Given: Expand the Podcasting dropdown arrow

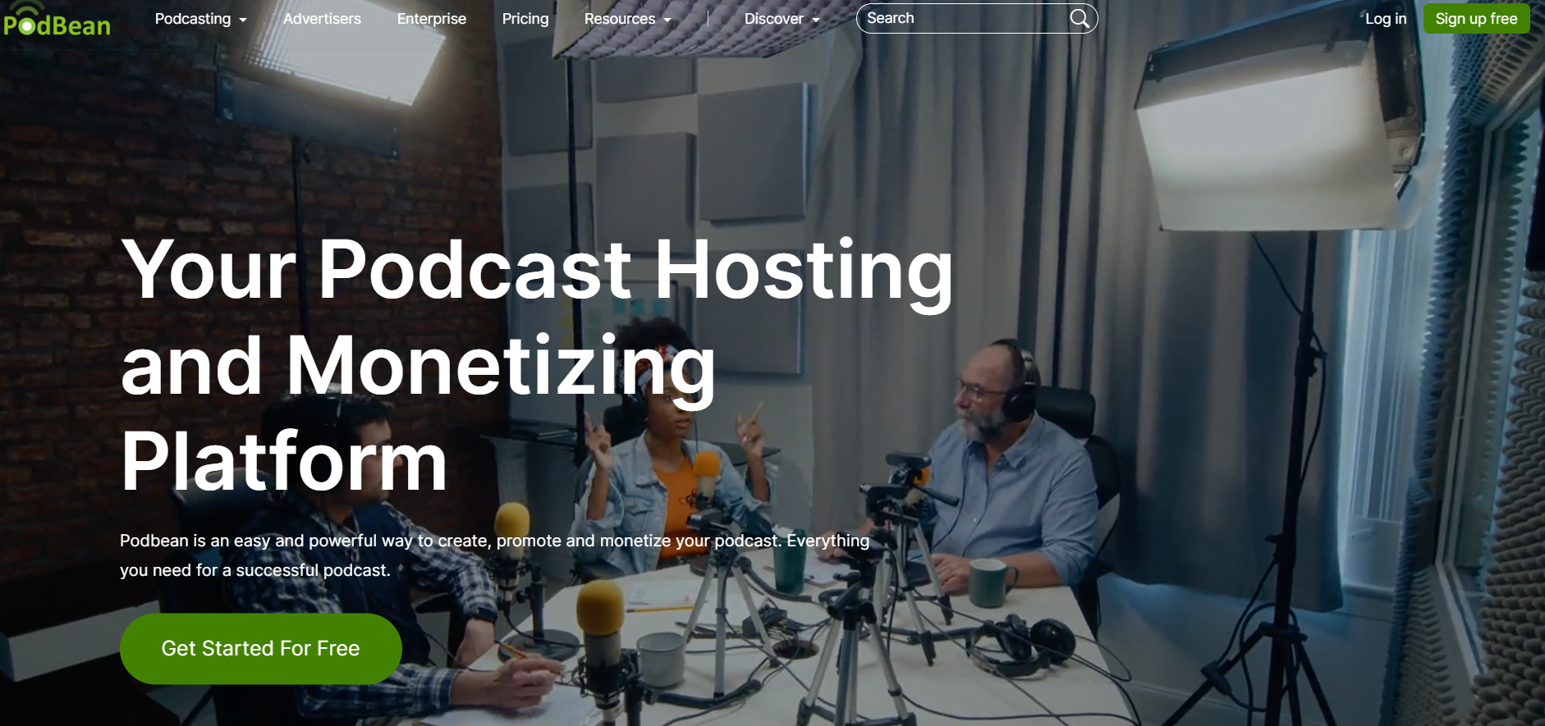Looking at the screenshot, I should [x=243, y=20].
